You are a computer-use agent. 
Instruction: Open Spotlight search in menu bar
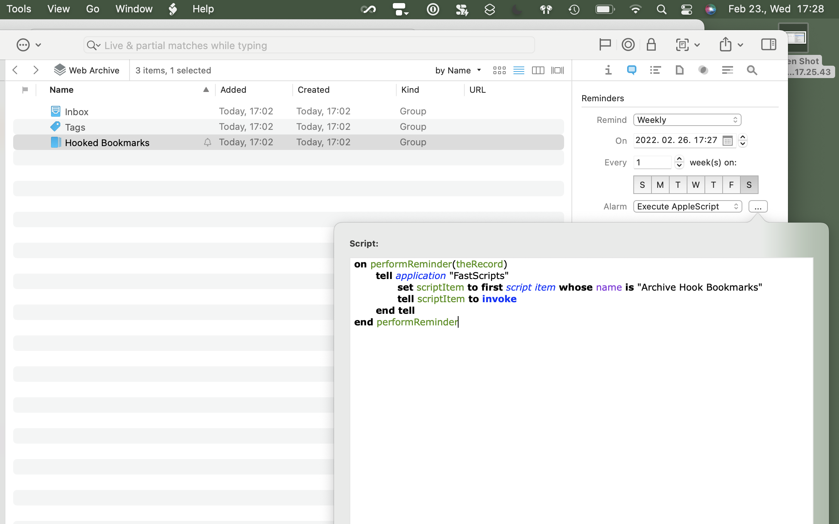[x=661, y=9]
